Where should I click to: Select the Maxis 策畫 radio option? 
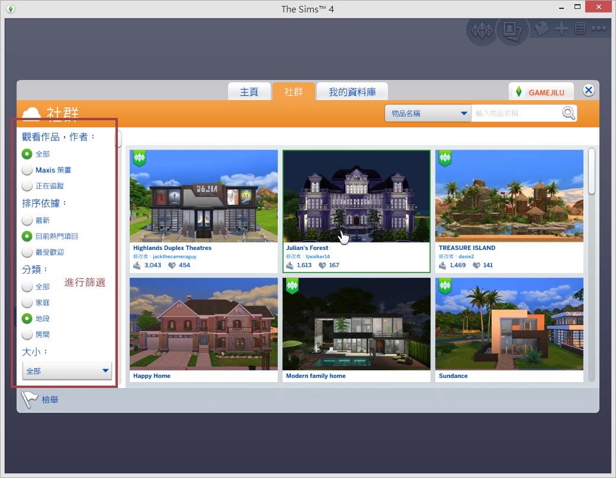27,170
